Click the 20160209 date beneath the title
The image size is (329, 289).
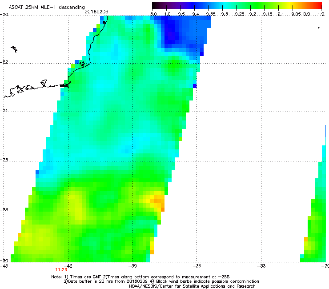coord(96,12)
